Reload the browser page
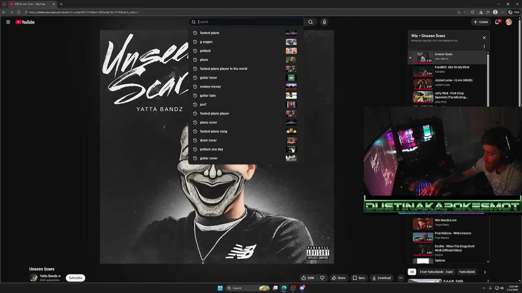The image size is (522, 293). [19, 12]
